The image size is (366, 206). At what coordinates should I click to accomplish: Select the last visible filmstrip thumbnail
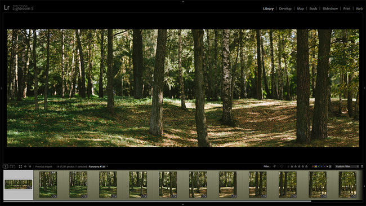pyautogui.click(x=347, y=185)
